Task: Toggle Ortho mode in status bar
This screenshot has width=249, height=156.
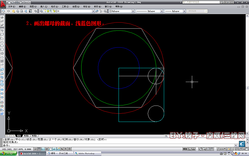Action: [43, 149]
